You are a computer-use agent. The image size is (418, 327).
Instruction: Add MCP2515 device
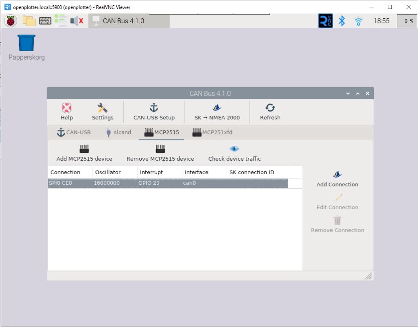click(x=84, y=153)
